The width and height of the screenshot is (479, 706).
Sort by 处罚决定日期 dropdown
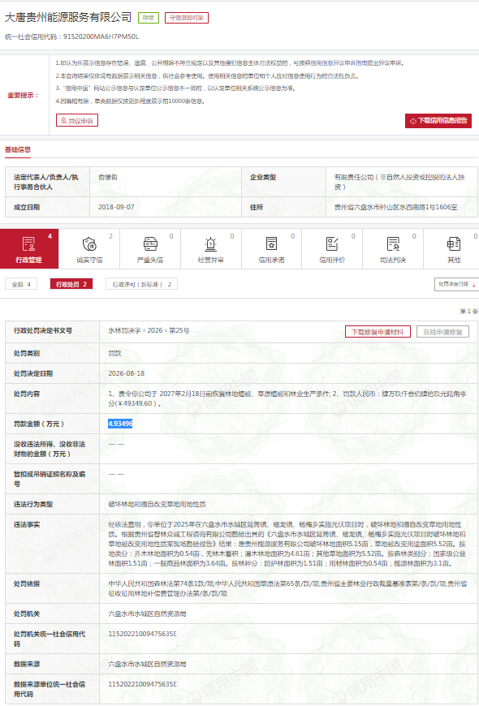[456, 284]
